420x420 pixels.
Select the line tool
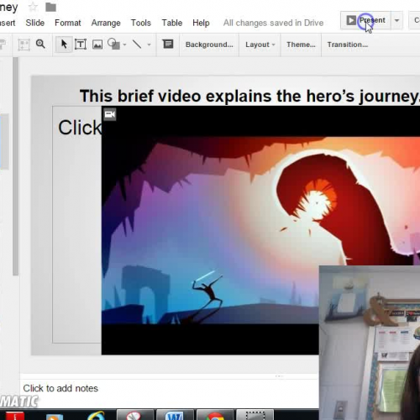(x=137, y=44)
